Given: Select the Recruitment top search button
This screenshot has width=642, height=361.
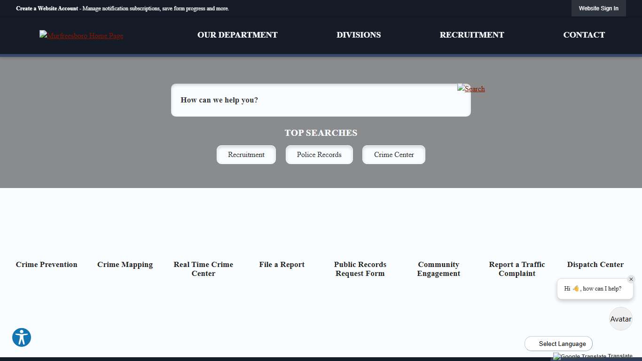Looking at the screenshot, I should 246,155.
